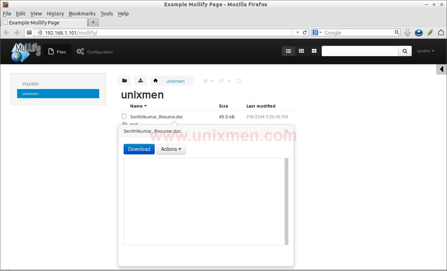Screen dimensions: 447x271
Task: Click the search magnifier button
Action: point(405,51)
